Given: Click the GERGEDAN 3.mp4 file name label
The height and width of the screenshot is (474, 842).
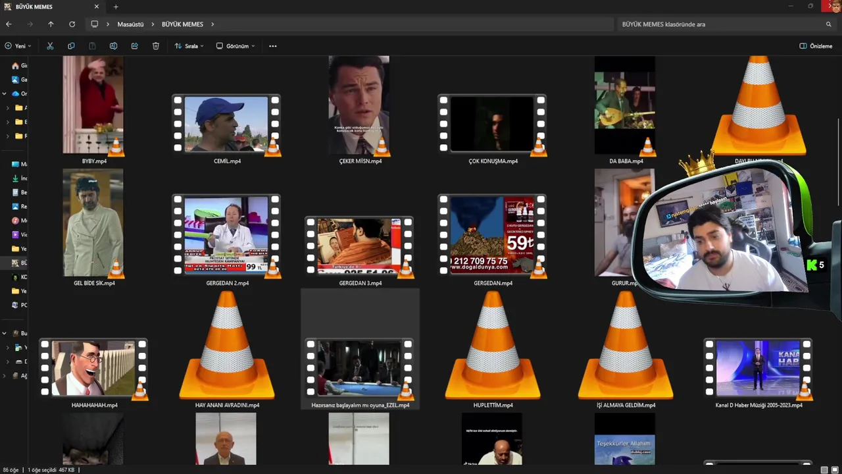Looking at the screenshot, I should click(360, 283).
